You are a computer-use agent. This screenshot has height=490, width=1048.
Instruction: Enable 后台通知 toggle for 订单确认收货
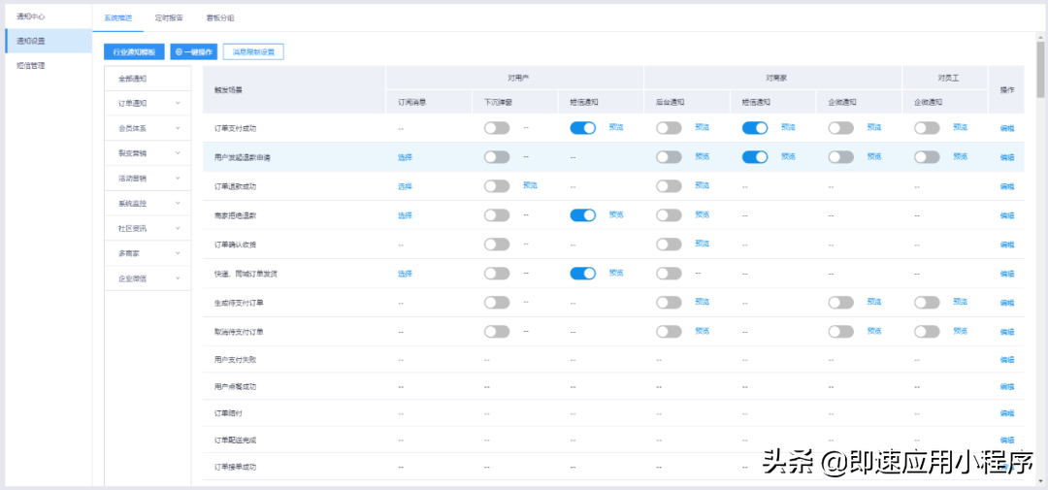pos(669,245)
